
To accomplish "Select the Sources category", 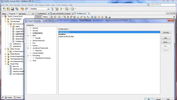I will pyautogui.click(x=35, y=31).
